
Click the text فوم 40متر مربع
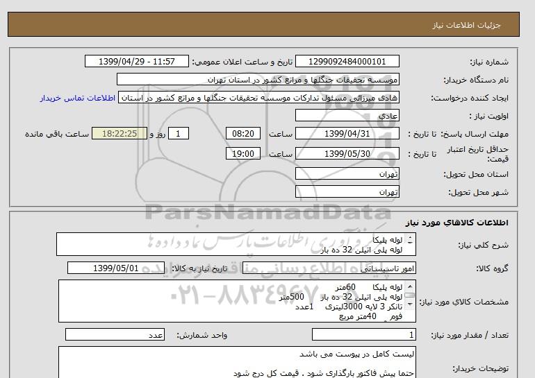click(371, 317)
